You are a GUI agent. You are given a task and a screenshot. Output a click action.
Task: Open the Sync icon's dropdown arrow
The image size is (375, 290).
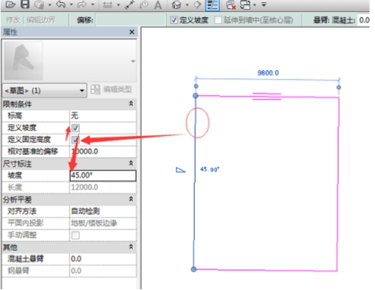[49, 4]
